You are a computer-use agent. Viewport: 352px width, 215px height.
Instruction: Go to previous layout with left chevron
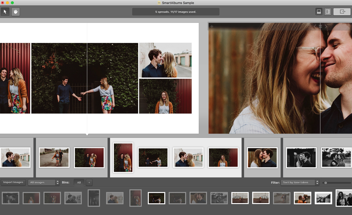(315, 26)
